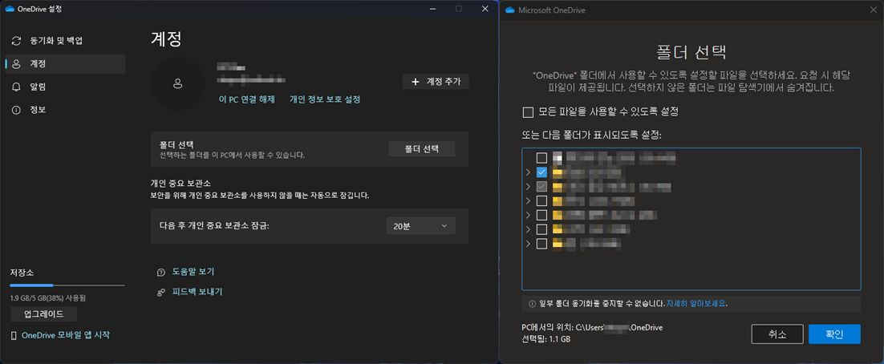884x364 pixels.
Task: Click the folder icon of the last list row
Action: [558, 244]
